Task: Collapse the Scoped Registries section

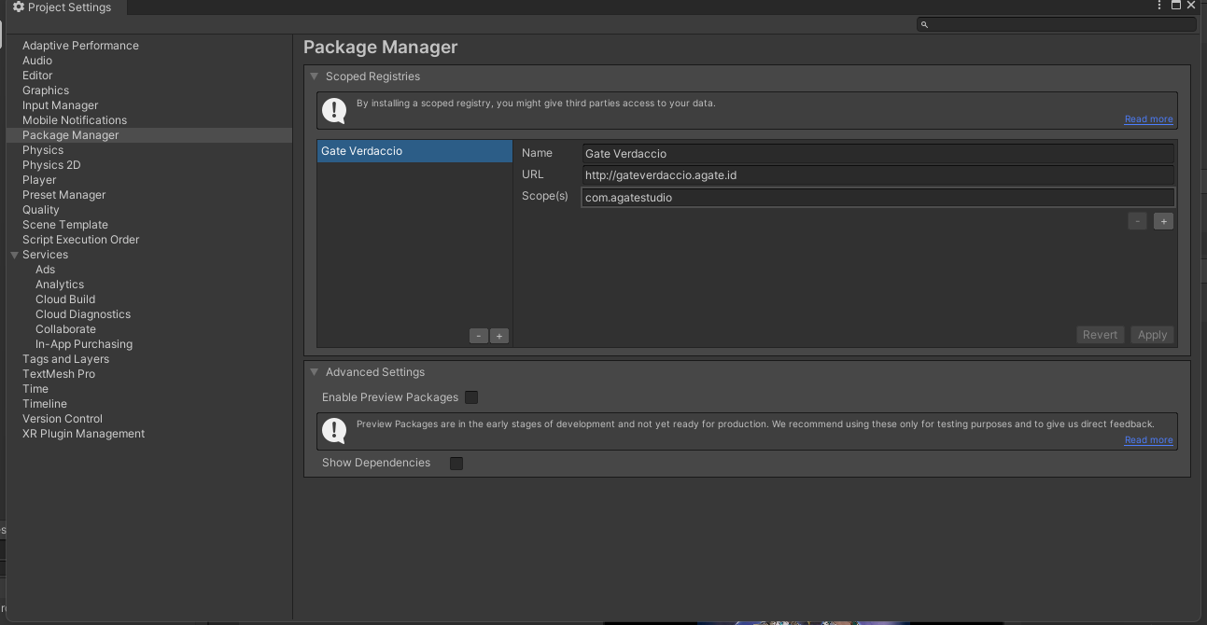Action: coord(315,76)
